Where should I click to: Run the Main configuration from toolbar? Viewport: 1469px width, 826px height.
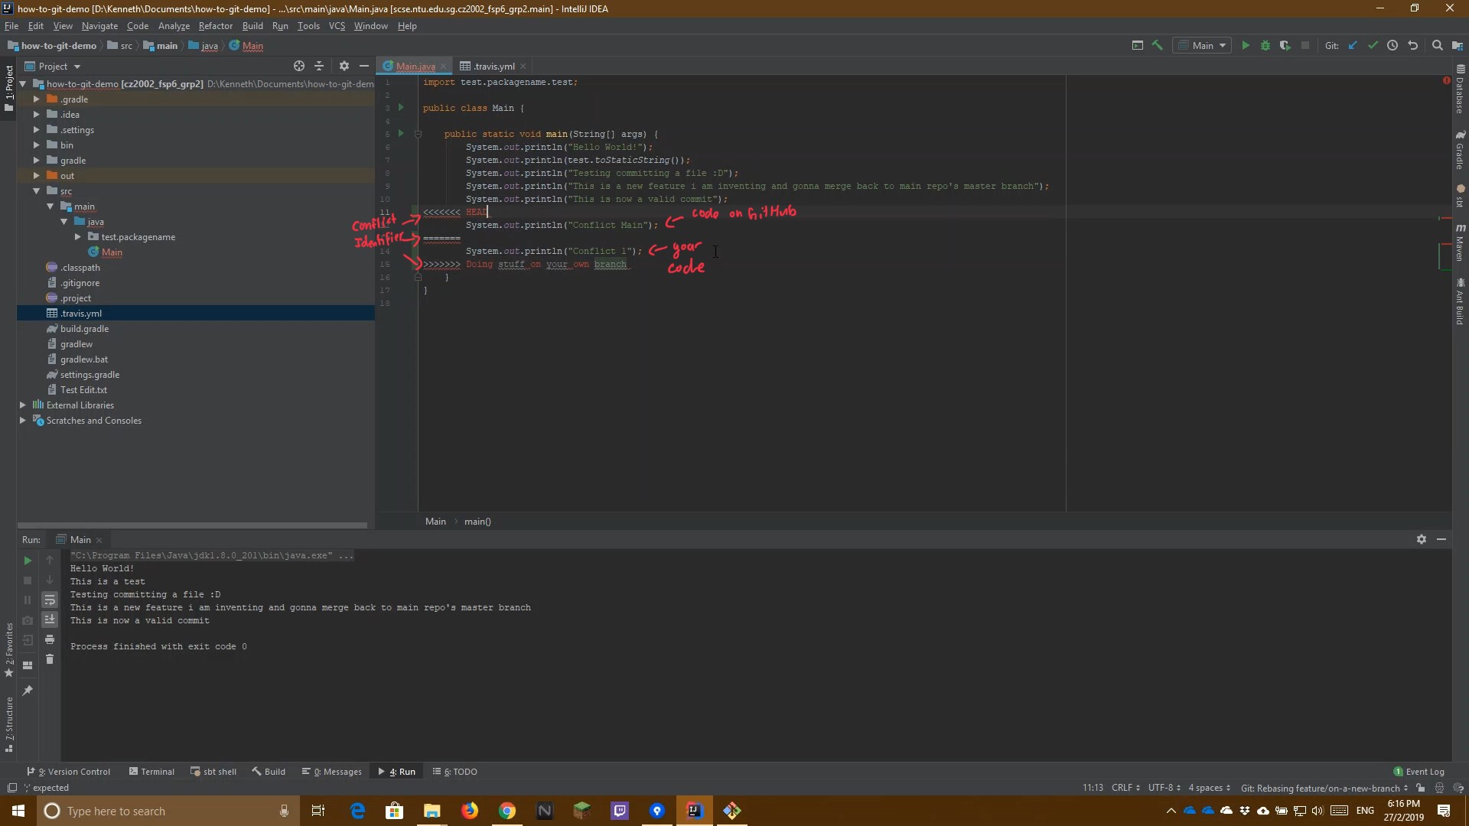(1246, 46)
